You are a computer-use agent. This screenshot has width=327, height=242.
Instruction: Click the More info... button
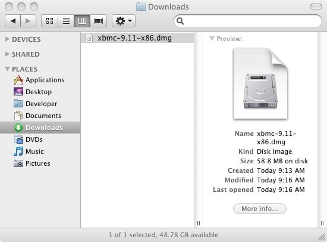click(x=260, y=209)
